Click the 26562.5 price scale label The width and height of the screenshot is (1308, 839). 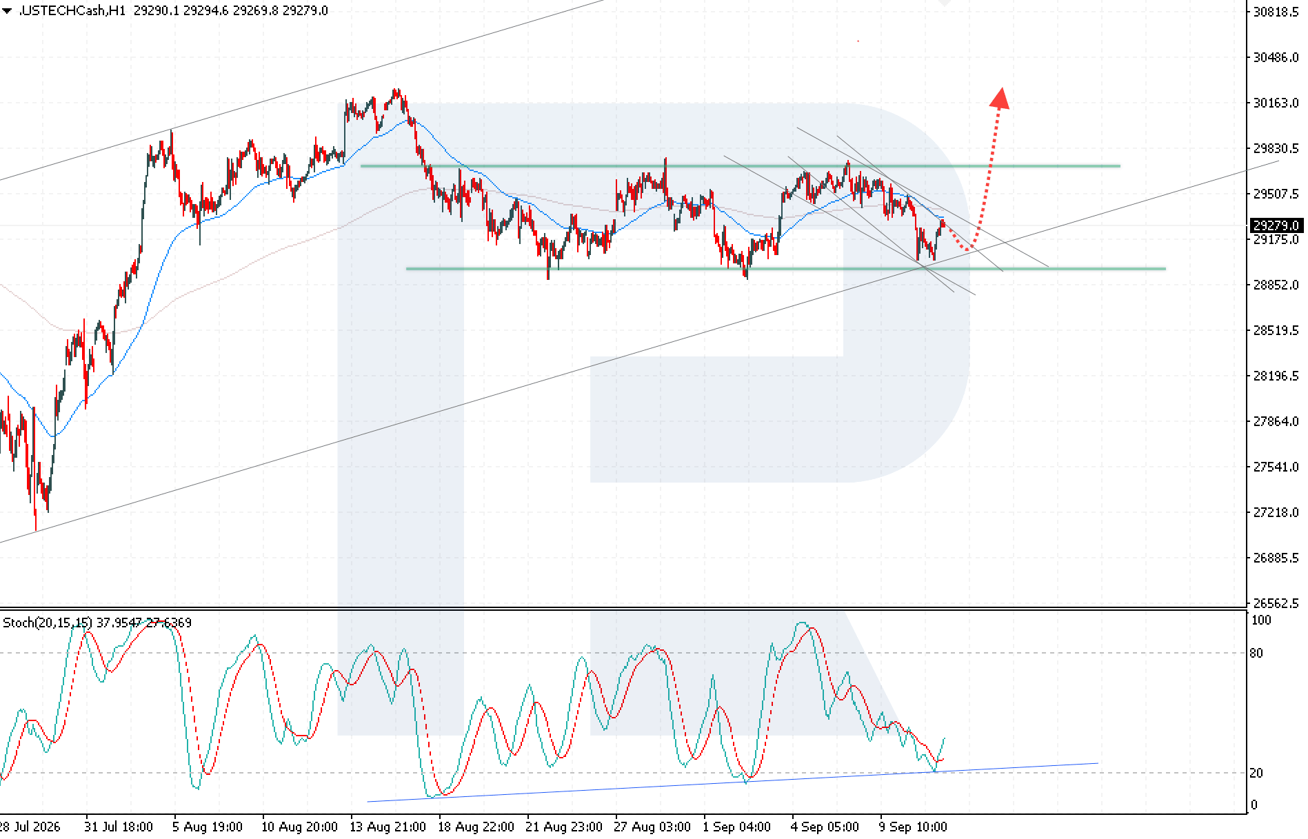(x=1276, y=603)
